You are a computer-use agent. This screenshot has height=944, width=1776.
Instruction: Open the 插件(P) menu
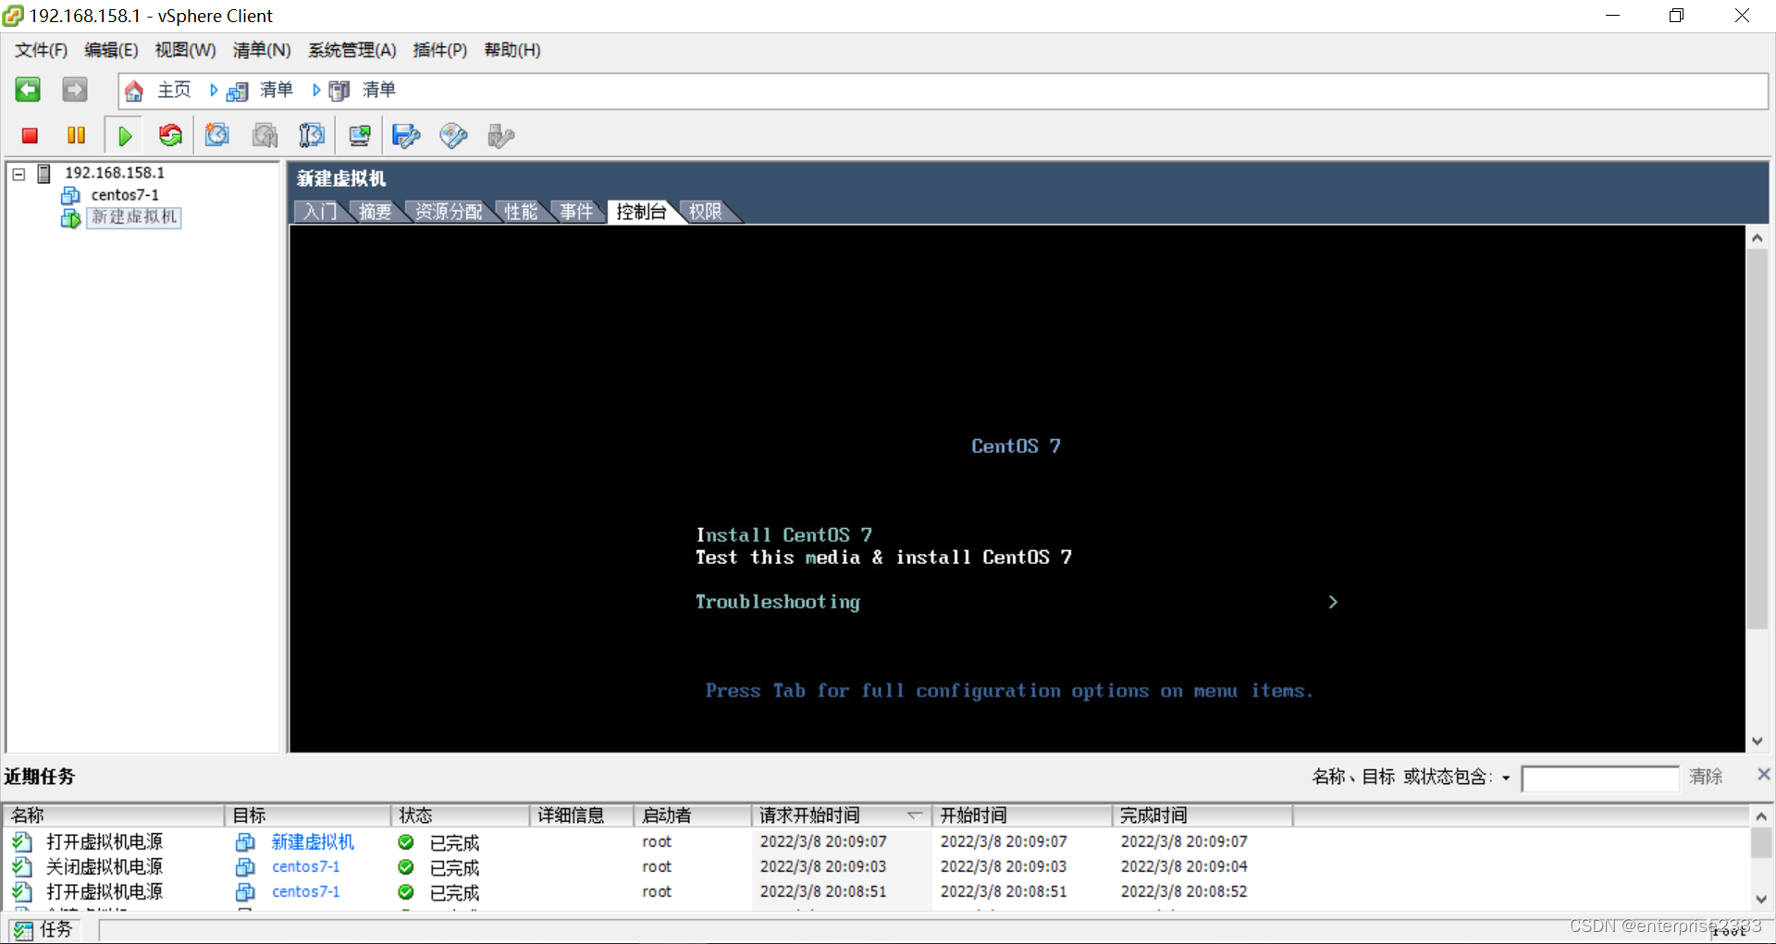440,50
